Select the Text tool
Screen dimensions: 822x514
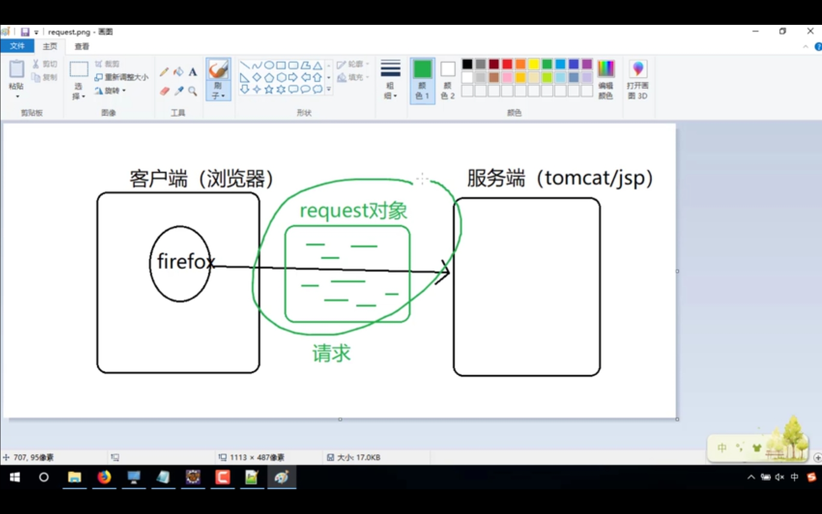[193, 72]
